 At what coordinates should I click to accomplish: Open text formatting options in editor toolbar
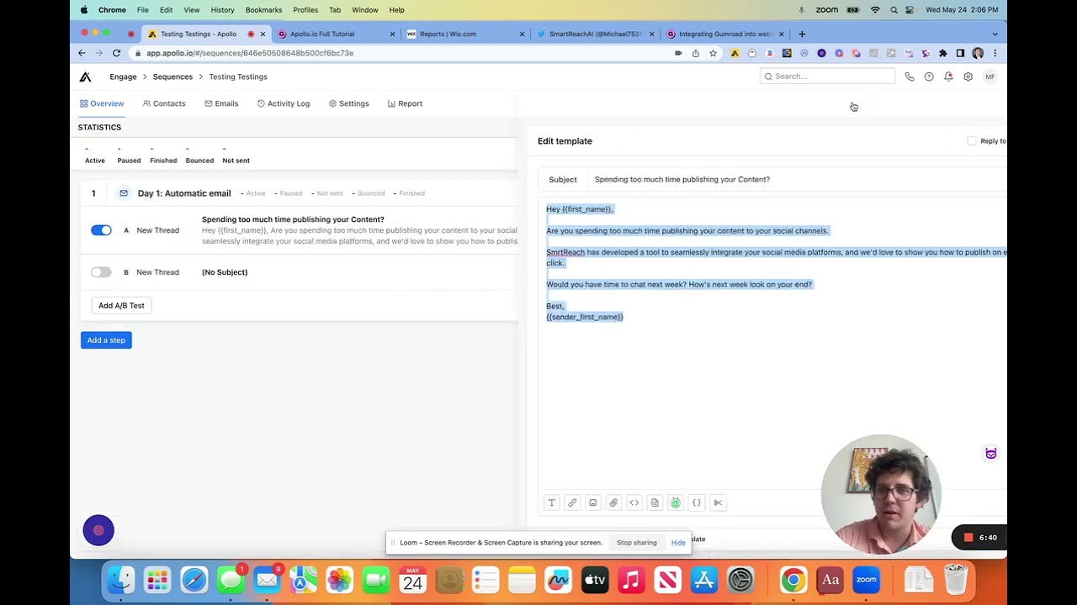[552, 502]
